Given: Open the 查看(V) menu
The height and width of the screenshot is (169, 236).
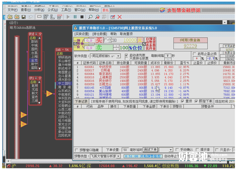Looking at the screenshot, I should point(26,10).
